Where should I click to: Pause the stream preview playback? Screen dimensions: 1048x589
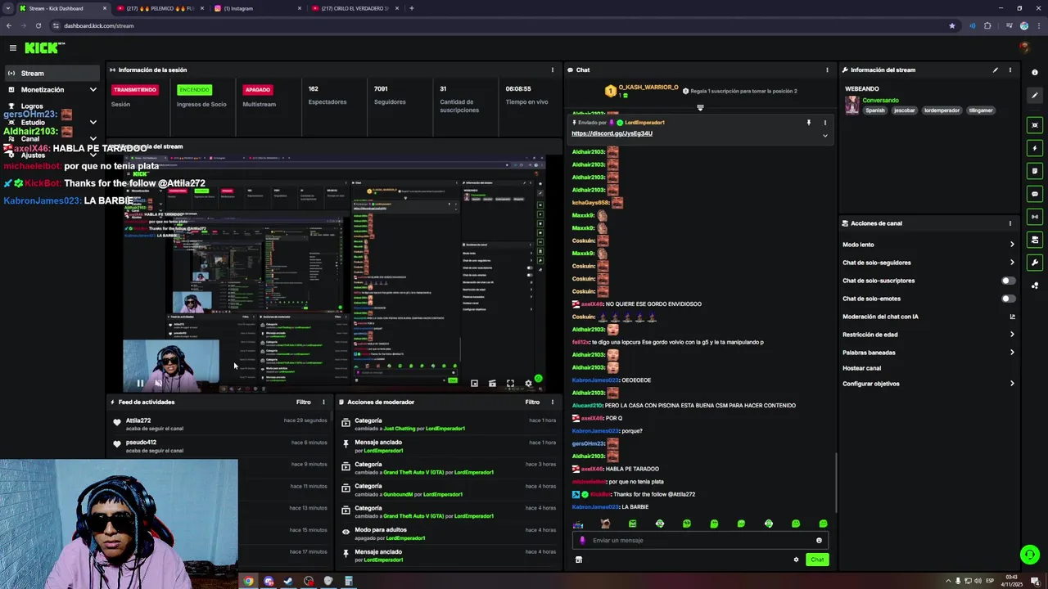pos(140,383)
